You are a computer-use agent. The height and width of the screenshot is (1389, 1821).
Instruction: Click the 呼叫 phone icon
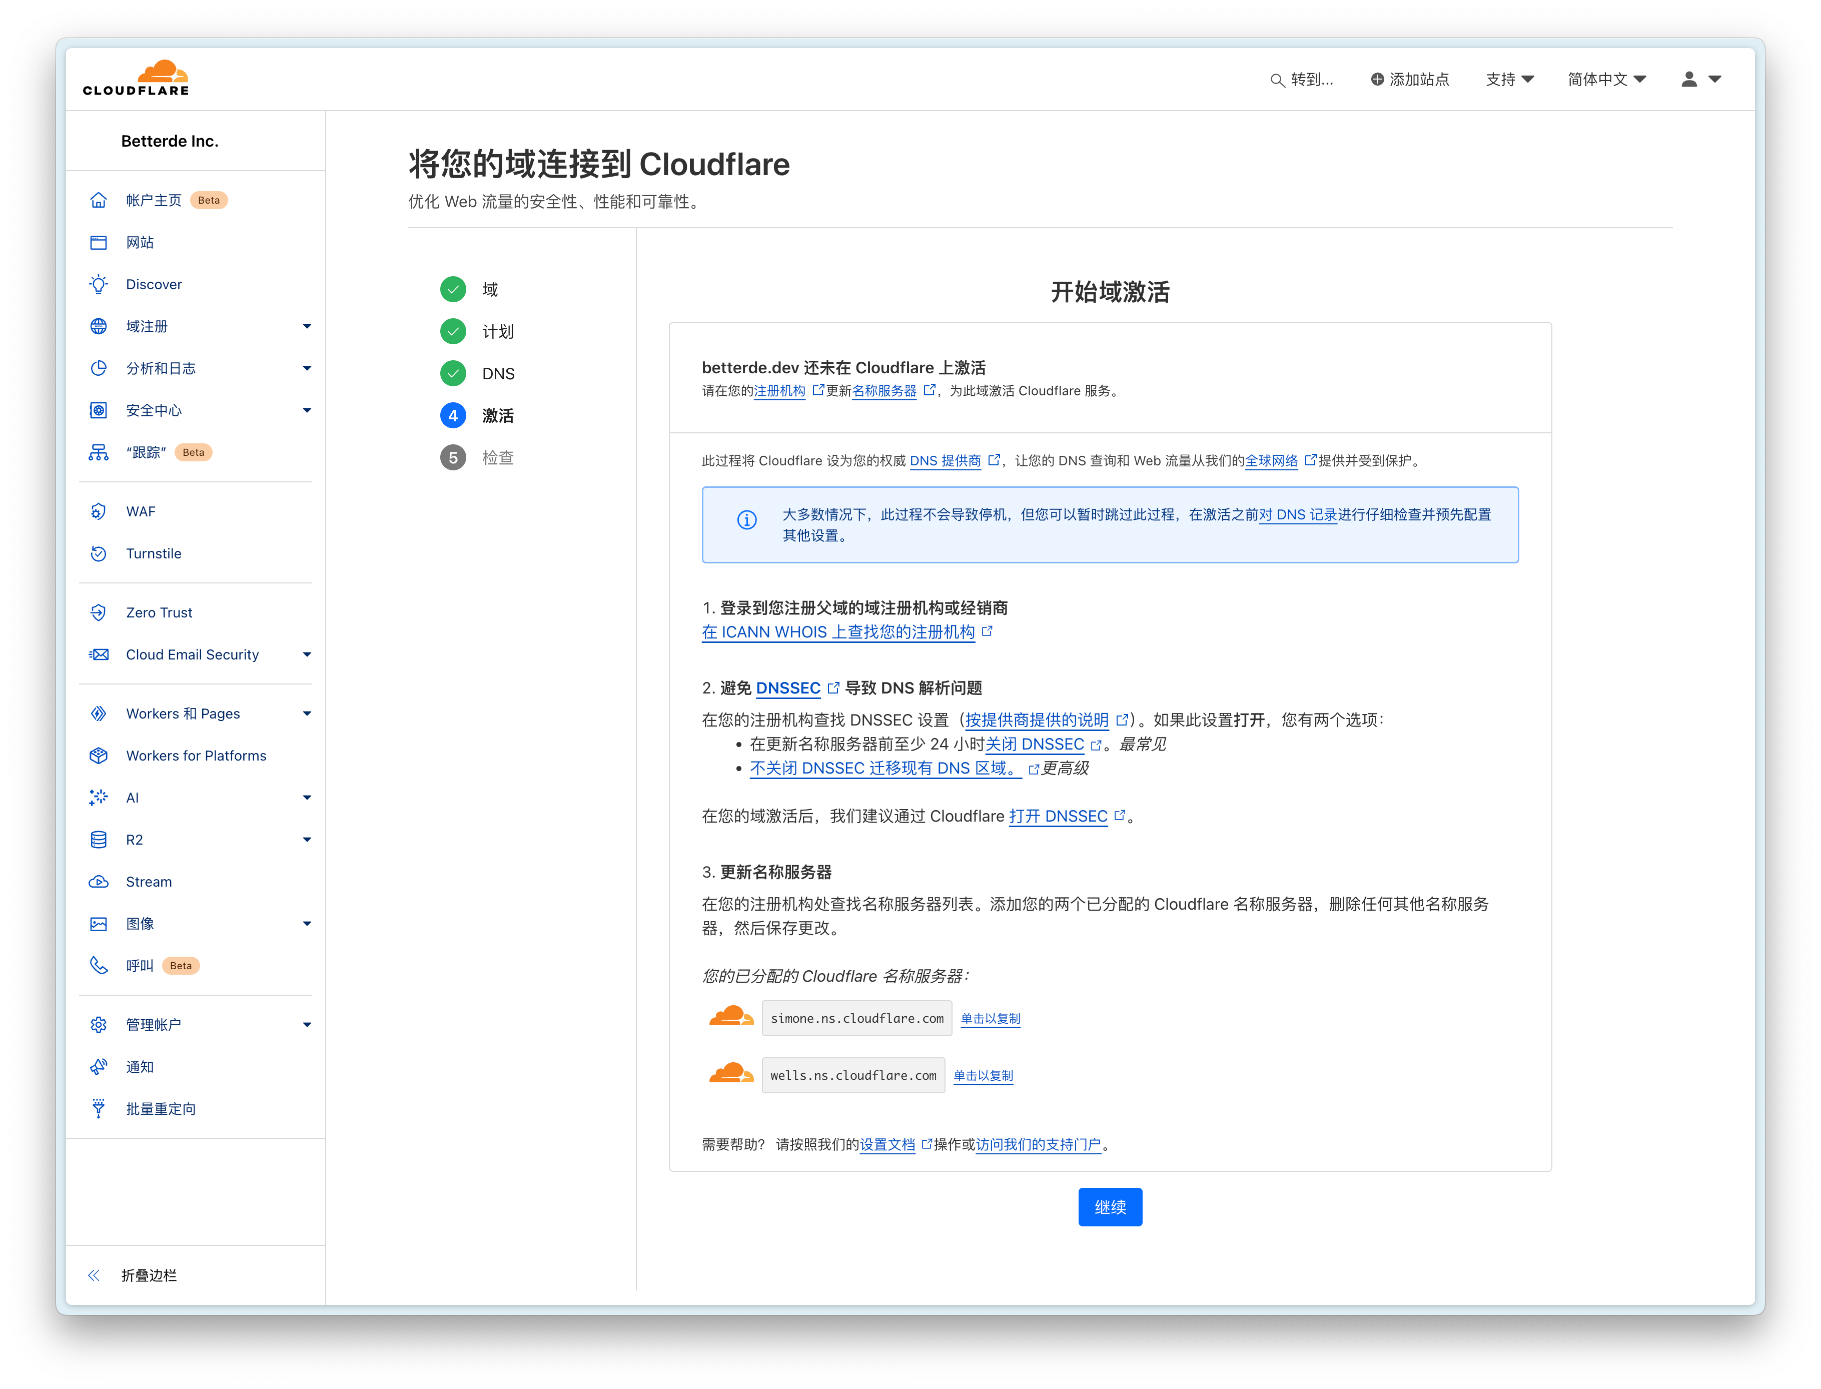pyautogui.click(x=99, y=966)
